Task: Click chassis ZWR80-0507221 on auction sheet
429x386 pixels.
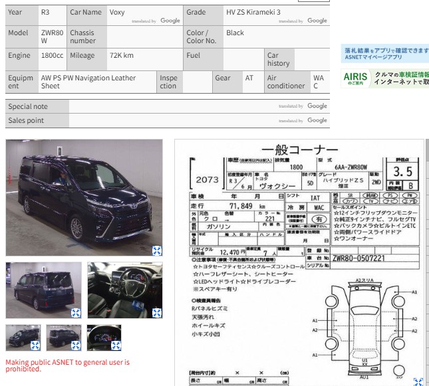Action: coord(358,258)
